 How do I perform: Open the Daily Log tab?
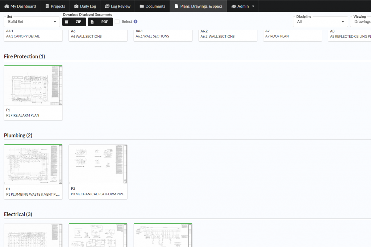(x=85, y=6)
